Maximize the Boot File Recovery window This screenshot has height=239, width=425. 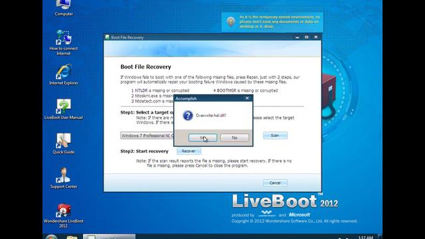pos(307,37)
